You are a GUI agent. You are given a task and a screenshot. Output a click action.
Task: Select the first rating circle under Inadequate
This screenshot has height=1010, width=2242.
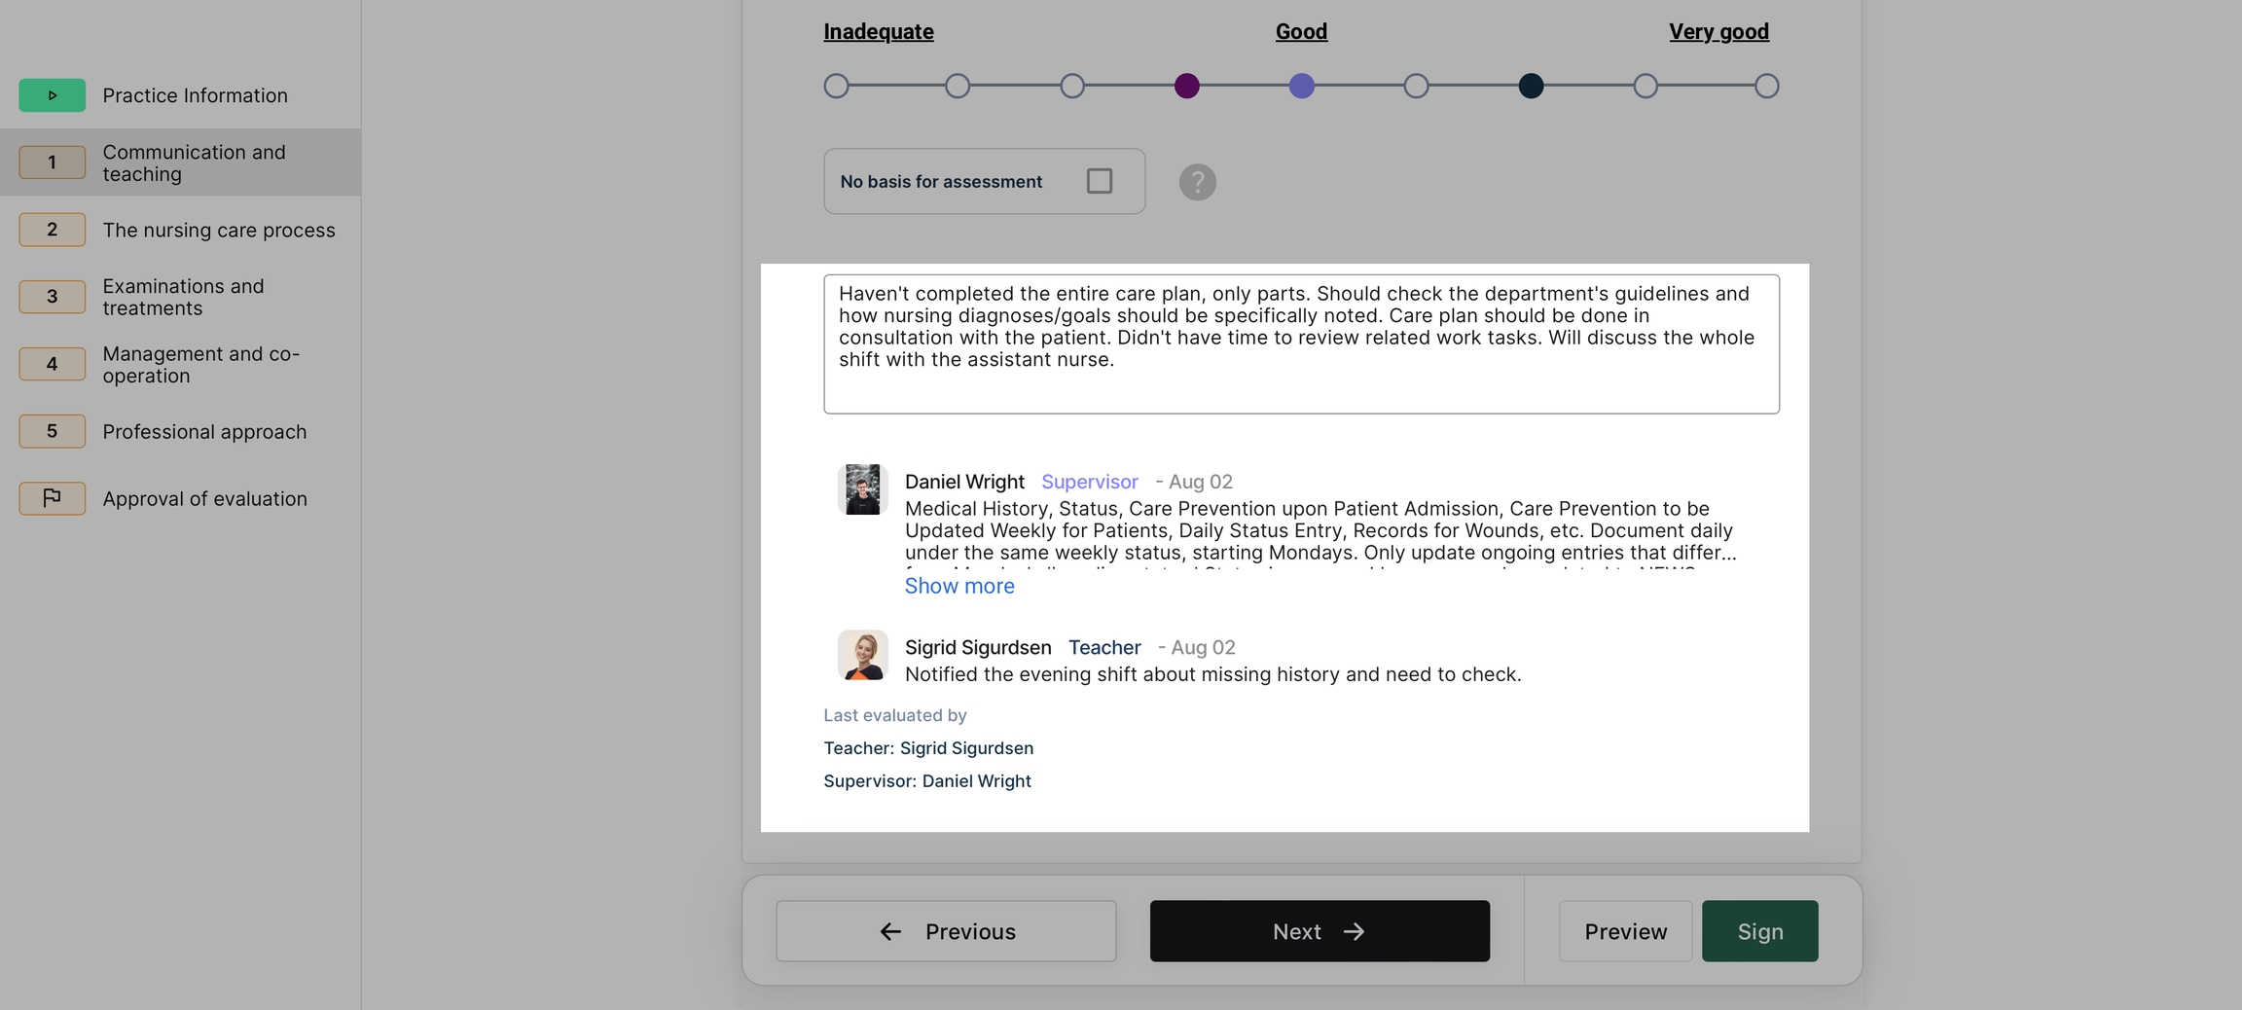tap(836, 87)
